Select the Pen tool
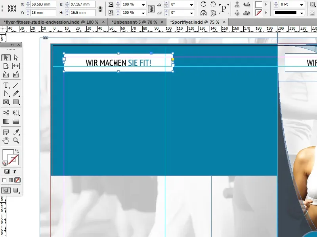 click(6, 94)
